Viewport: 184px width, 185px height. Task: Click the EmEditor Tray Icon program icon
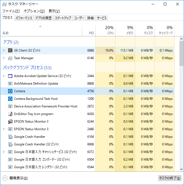coord(10,114)
